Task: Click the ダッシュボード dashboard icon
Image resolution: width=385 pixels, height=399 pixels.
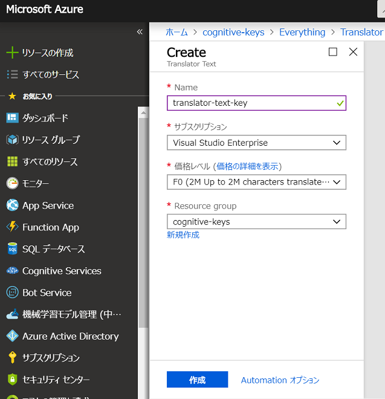Action: coord(12,118)
